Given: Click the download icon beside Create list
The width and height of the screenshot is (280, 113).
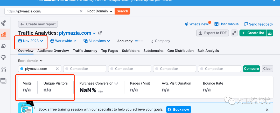Looking at the screenshot, I should point(270,33).
